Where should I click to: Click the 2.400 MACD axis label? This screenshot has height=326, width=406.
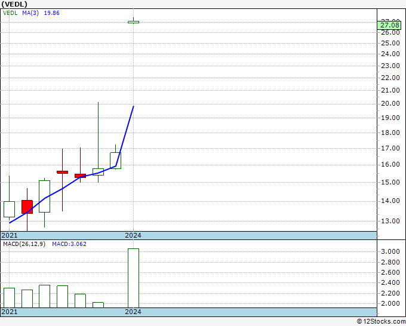[390, 282]
